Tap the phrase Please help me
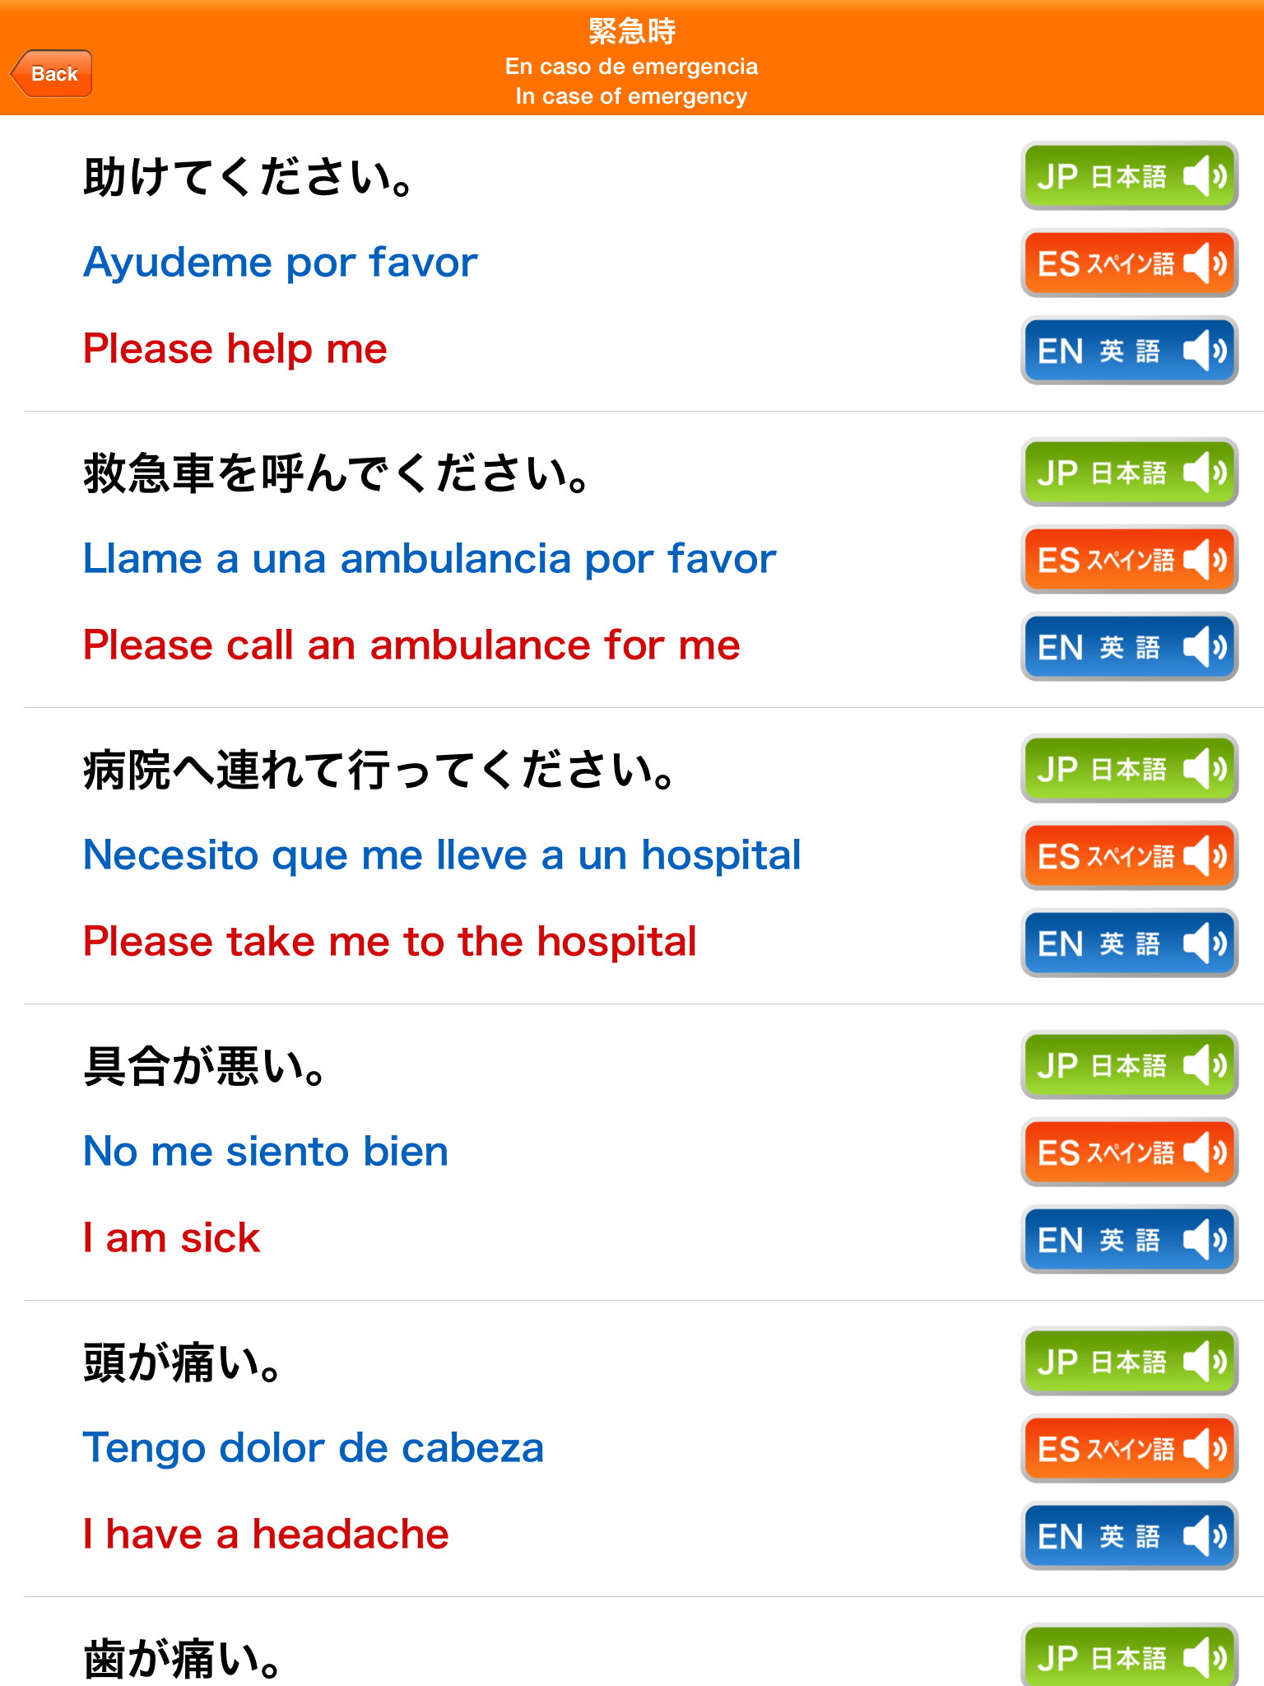Image resolution: width=1264 pixels, height=1686 pixels. click(x=235, y=349)
